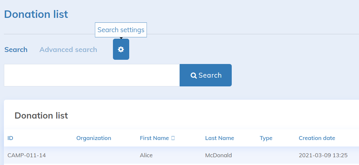
Task: Open donation CAMP-011-14 from the list
Action: click(27, 155)
